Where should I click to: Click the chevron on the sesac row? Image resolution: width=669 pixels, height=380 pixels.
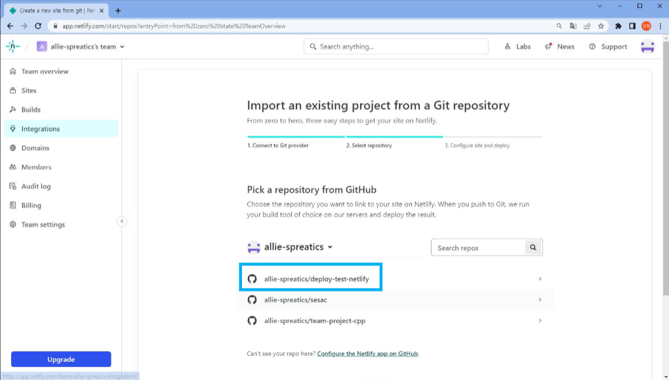click(x=540, y=299)
